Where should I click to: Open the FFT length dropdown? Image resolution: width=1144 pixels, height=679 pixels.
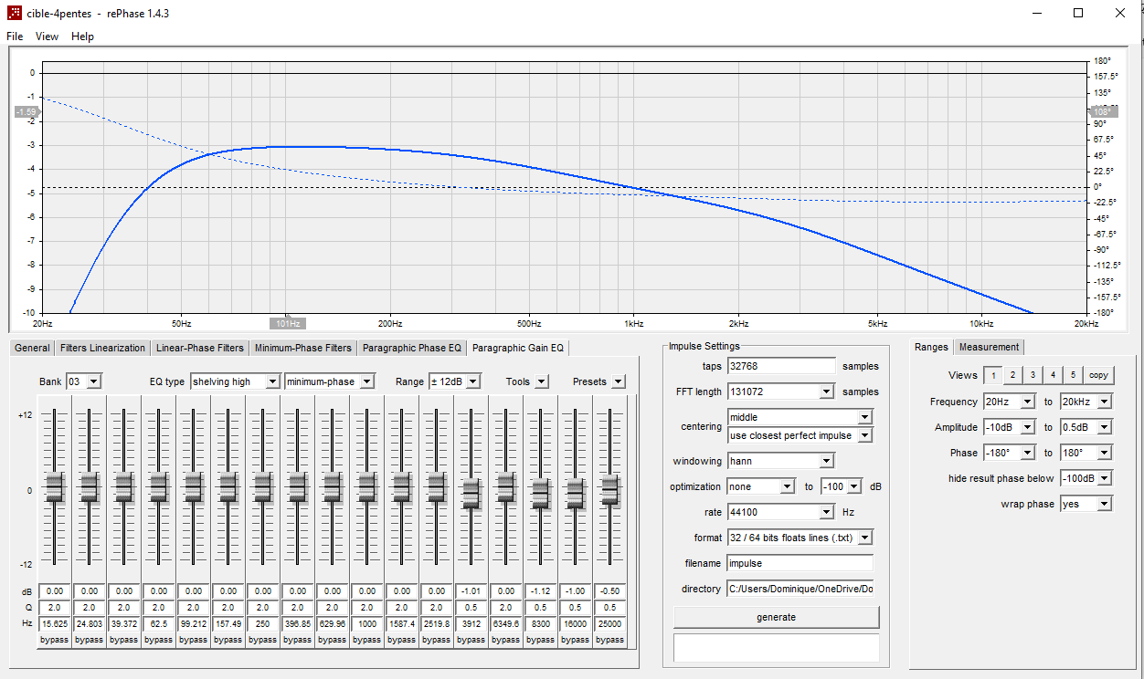781,392
